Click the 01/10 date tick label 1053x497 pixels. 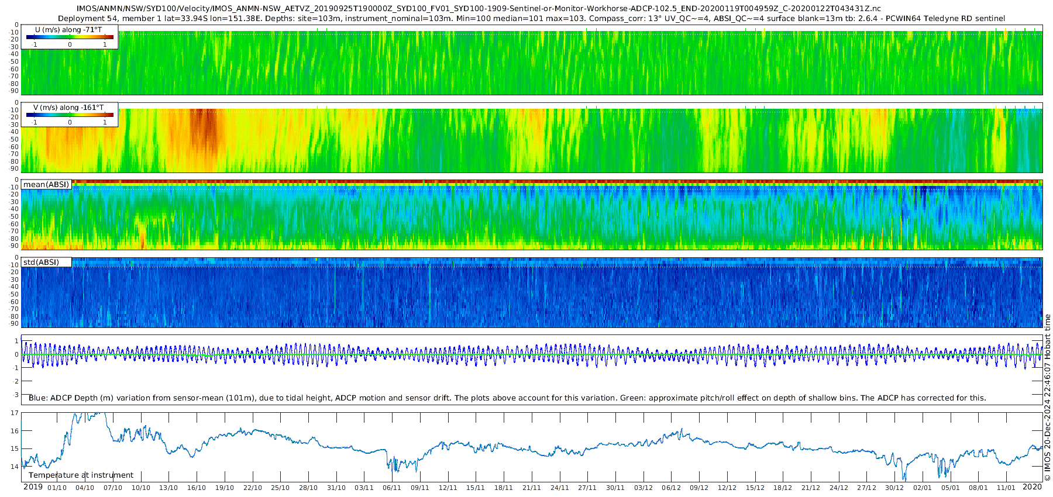[57, 488]
